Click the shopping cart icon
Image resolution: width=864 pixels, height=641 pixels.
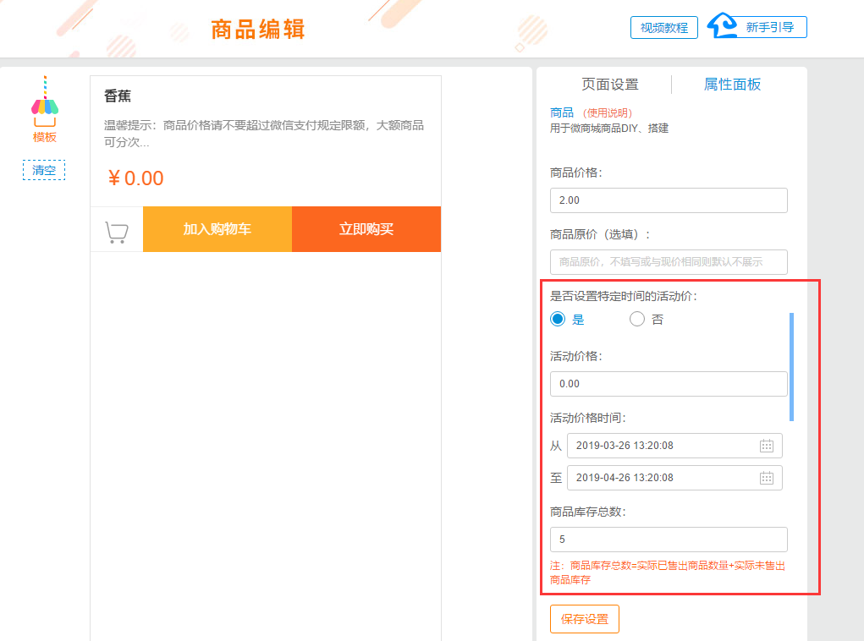click(x=116, y=232)
